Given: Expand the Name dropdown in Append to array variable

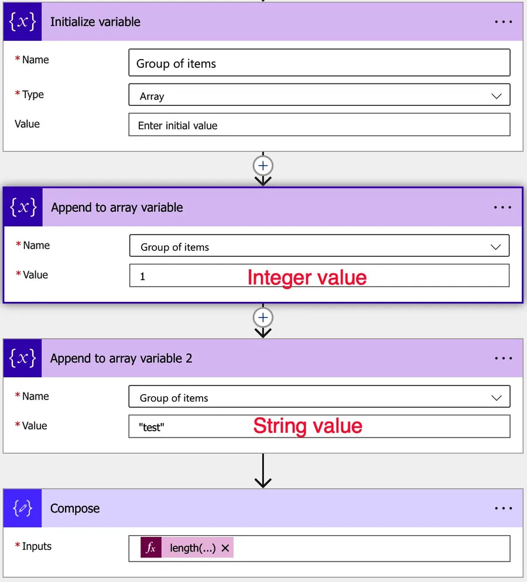Looking at the screenshot, I should coord(495,247).
